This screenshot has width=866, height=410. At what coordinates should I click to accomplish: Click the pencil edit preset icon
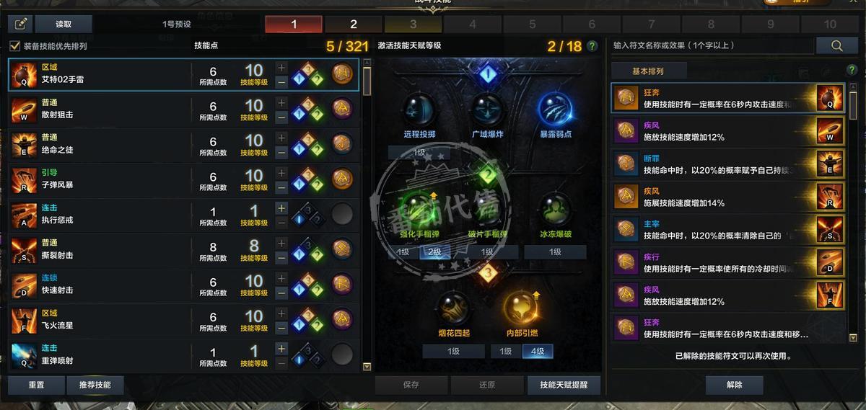20,24
